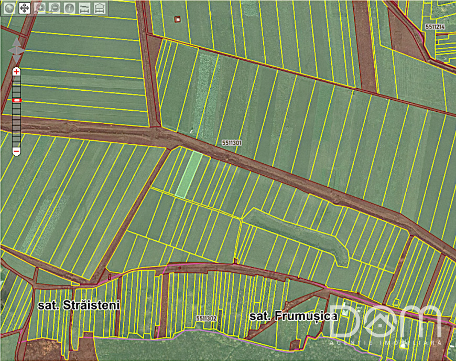Click the sat. Frumușica village label
Viewport: 456px width, 361px height.
(292, 316)
